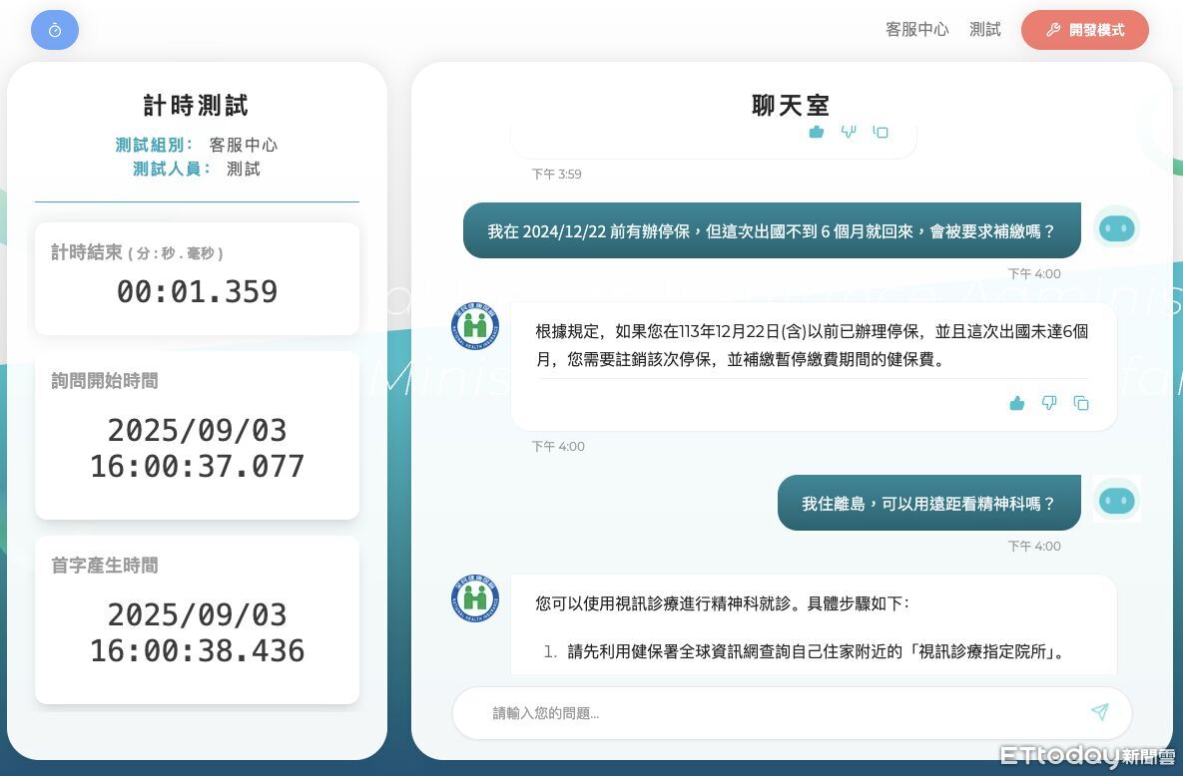Click the health insurance logo beside 根據規定 reply
Viewport: 1183px width, 776px height.
[475, 326]
